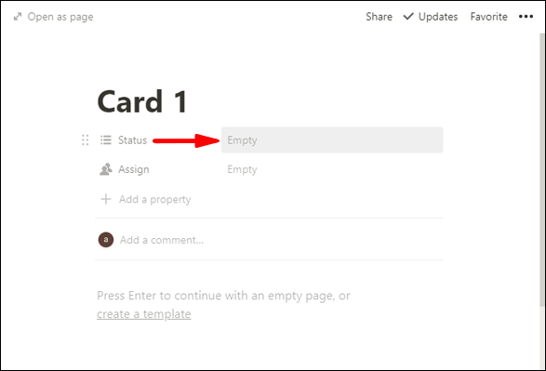Open the Assign Empty person field
Screen dimensions: 546x371
[x=332, y=169]
